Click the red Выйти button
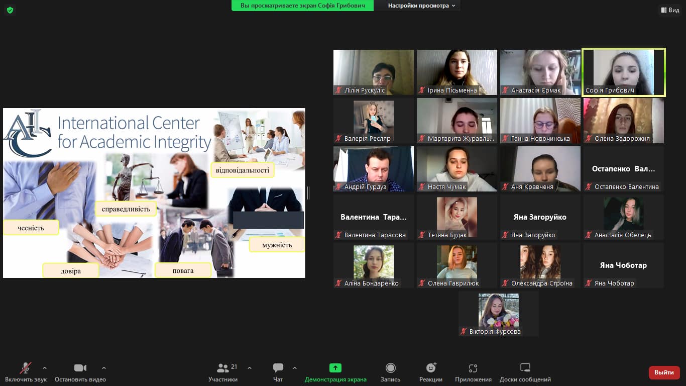This screenshot has width=686, height=386. (664, 372)
